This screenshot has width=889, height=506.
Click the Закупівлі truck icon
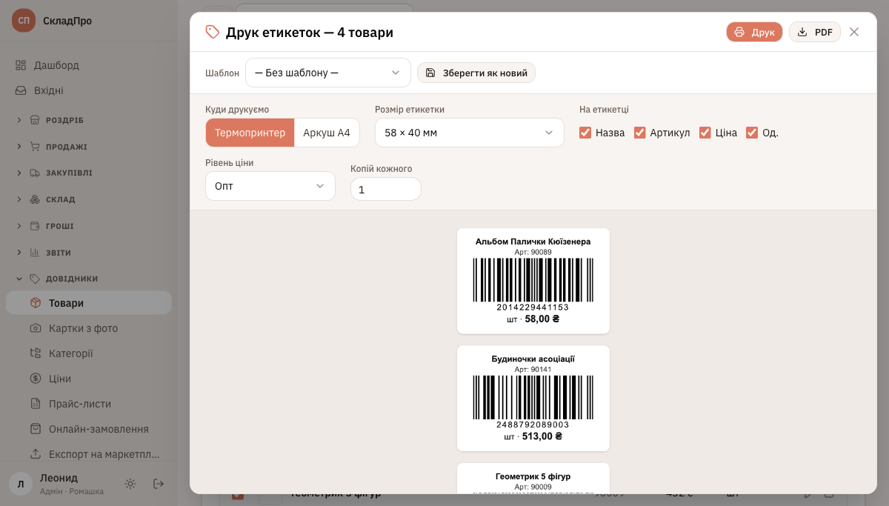point(35,173)
